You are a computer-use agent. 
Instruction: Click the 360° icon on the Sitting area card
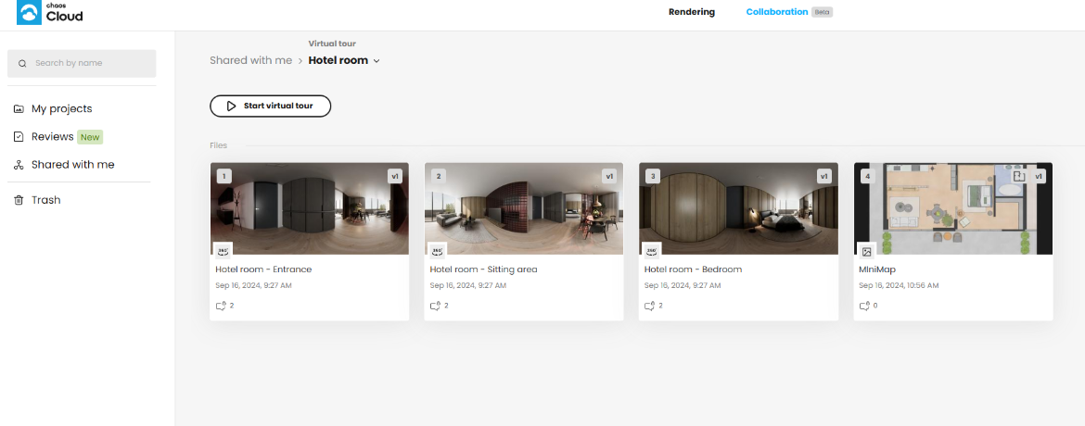438,250
